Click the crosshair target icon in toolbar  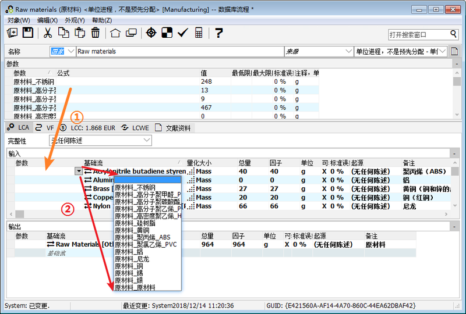pyautogui.click(x=151, y=33)
